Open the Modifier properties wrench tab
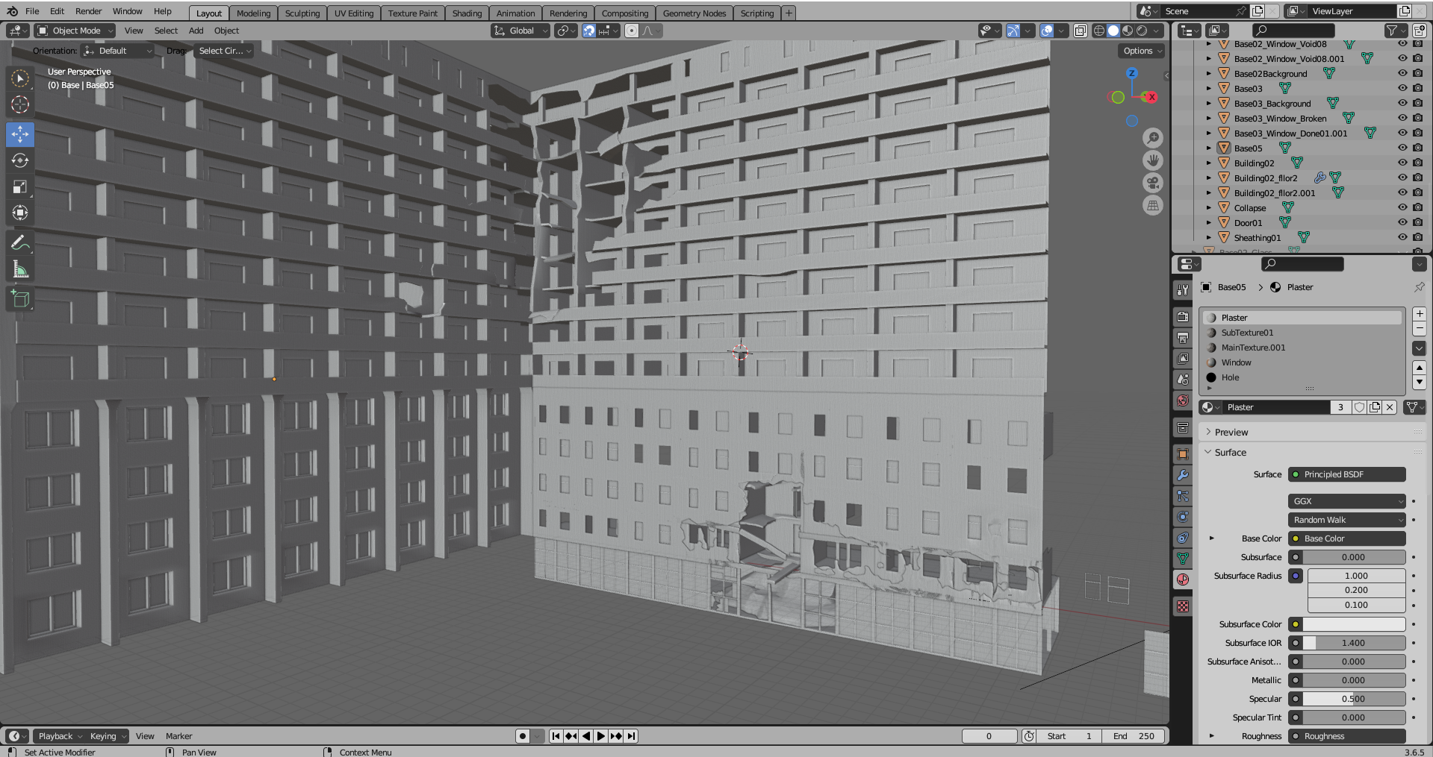 pos(1183,474)
